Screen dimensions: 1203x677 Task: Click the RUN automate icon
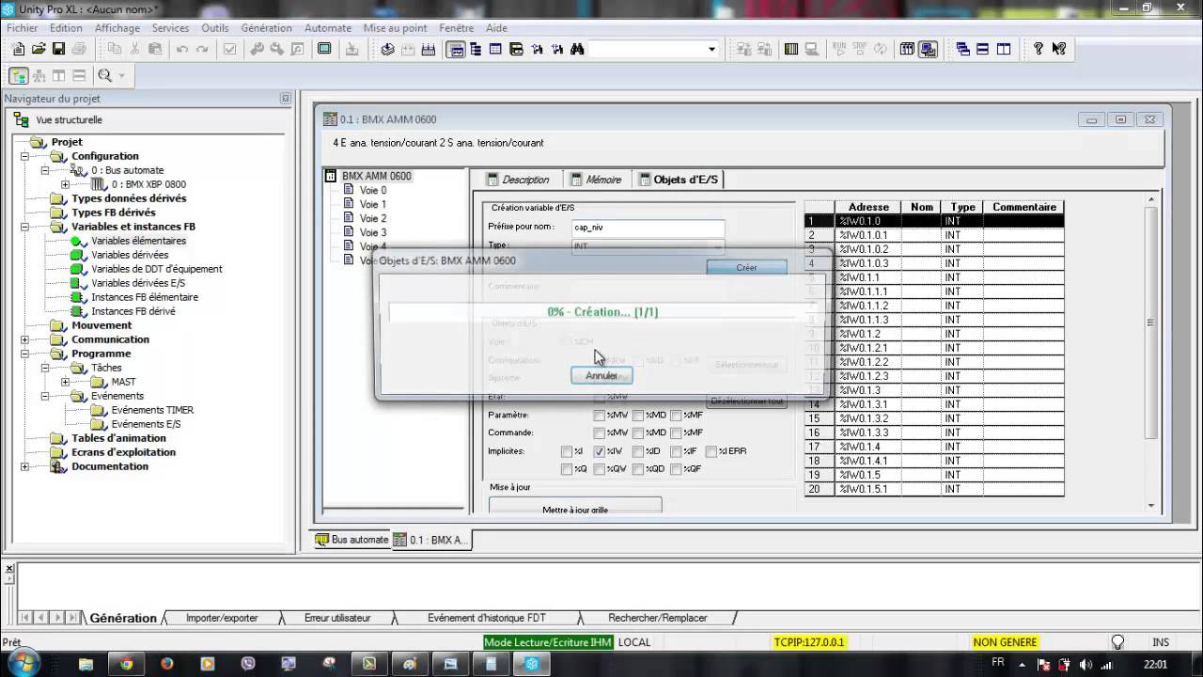pos(838,49)
